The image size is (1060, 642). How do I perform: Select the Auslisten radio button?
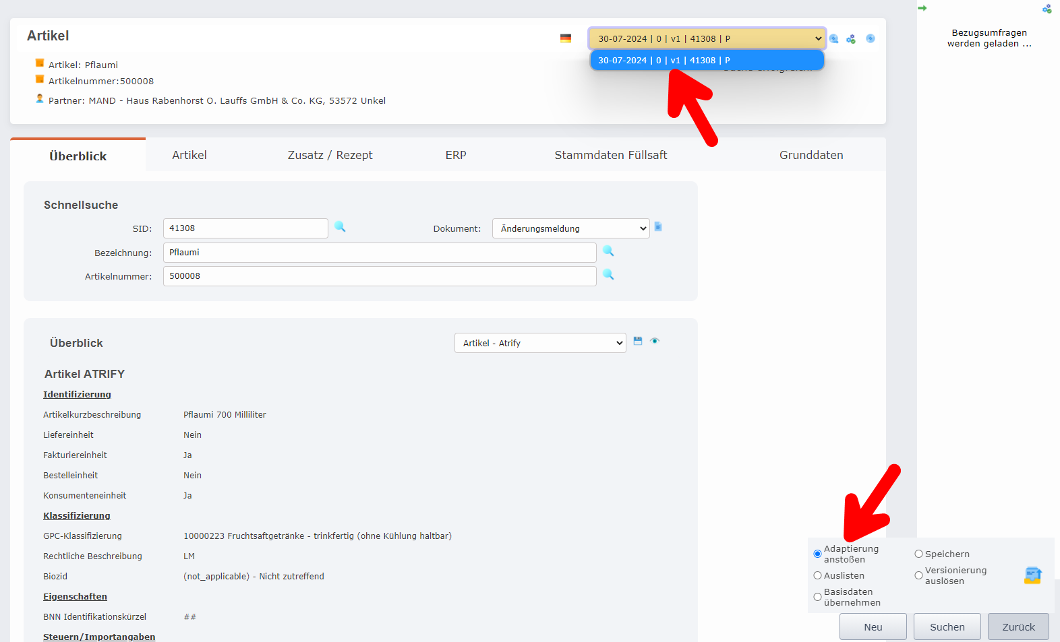818,576
